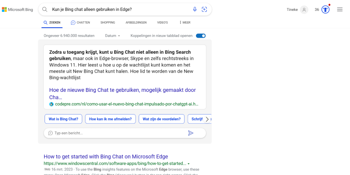This screenshot has height=175, width=350.
Task: Click the Wat is Bing Chat? chip
Action: tap(63, 119)
